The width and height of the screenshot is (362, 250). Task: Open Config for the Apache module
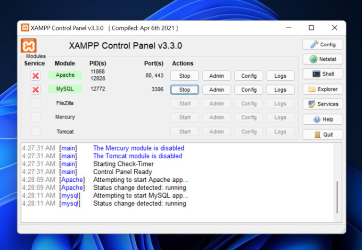click(x=248, y=76)
